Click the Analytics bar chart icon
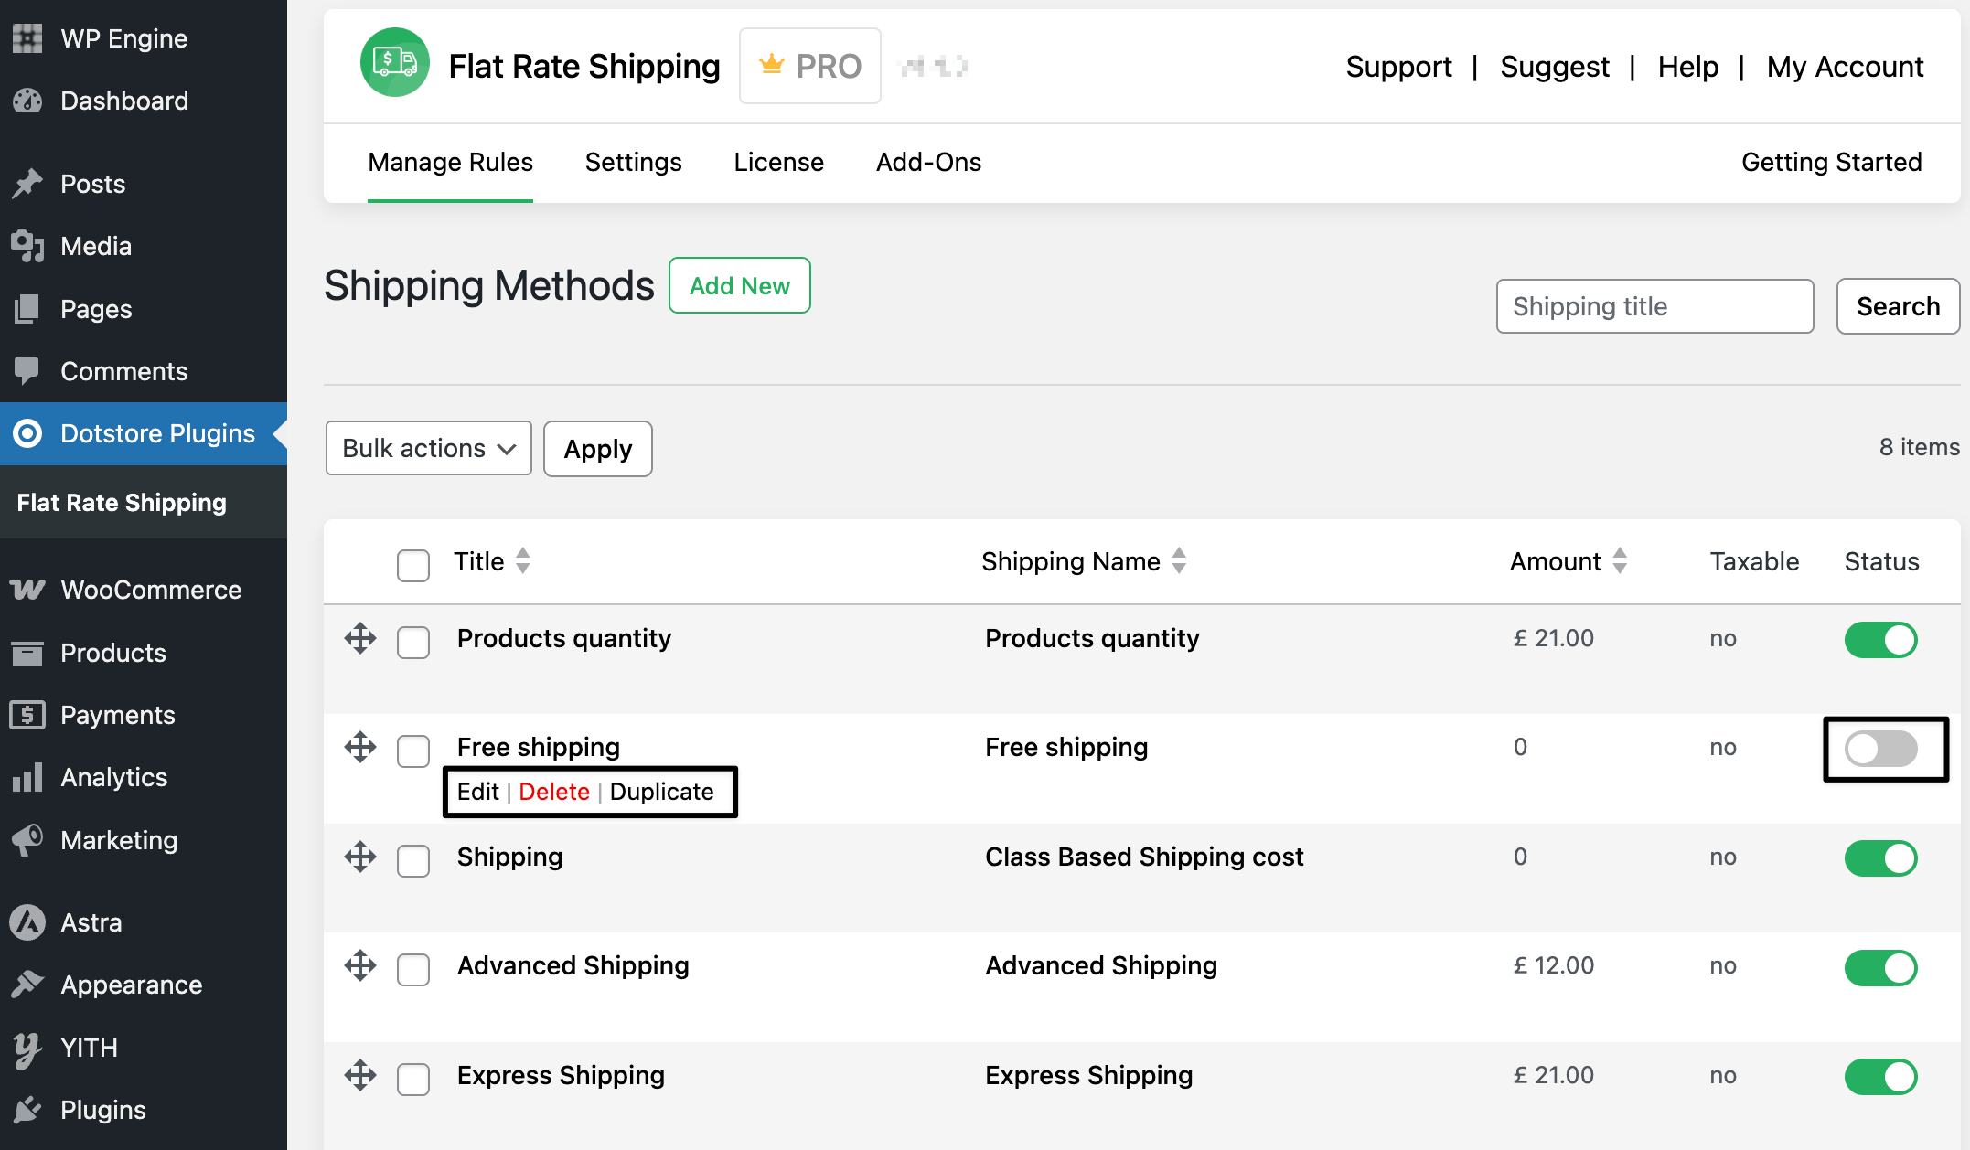Viewport: 1970px width, 1150px height. 27,777
